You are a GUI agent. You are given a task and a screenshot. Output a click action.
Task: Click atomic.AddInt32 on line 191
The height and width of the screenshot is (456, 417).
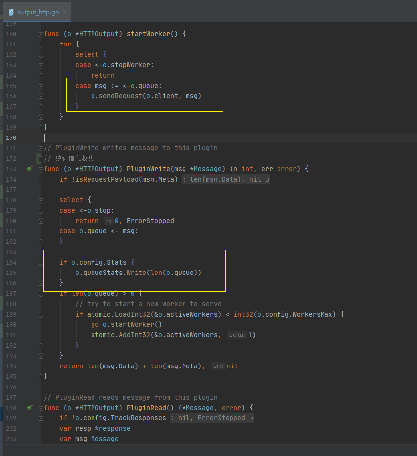pos(120,335)
